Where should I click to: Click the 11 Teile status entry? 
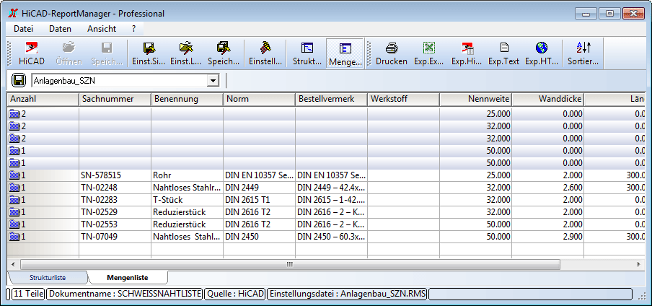28,294
